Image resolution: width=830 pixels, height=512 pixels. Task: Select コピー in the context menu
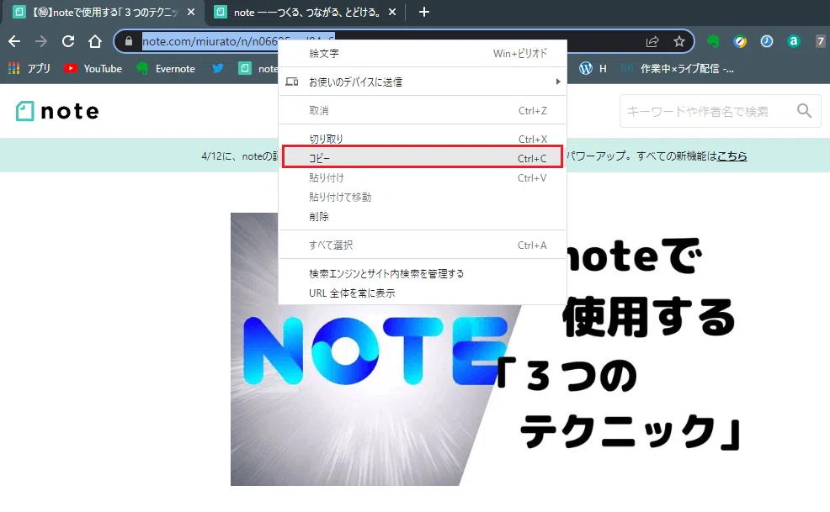(423, 158)
